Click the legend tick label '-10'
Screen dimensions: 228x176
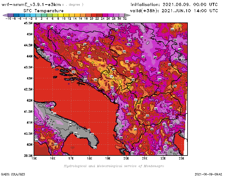click(x=8, y=19)
